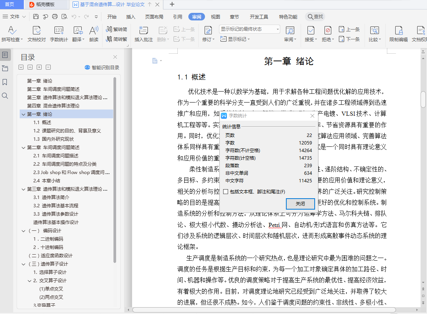Click the outline expand-all plus button
427x314 pixels.
(39, 67)
